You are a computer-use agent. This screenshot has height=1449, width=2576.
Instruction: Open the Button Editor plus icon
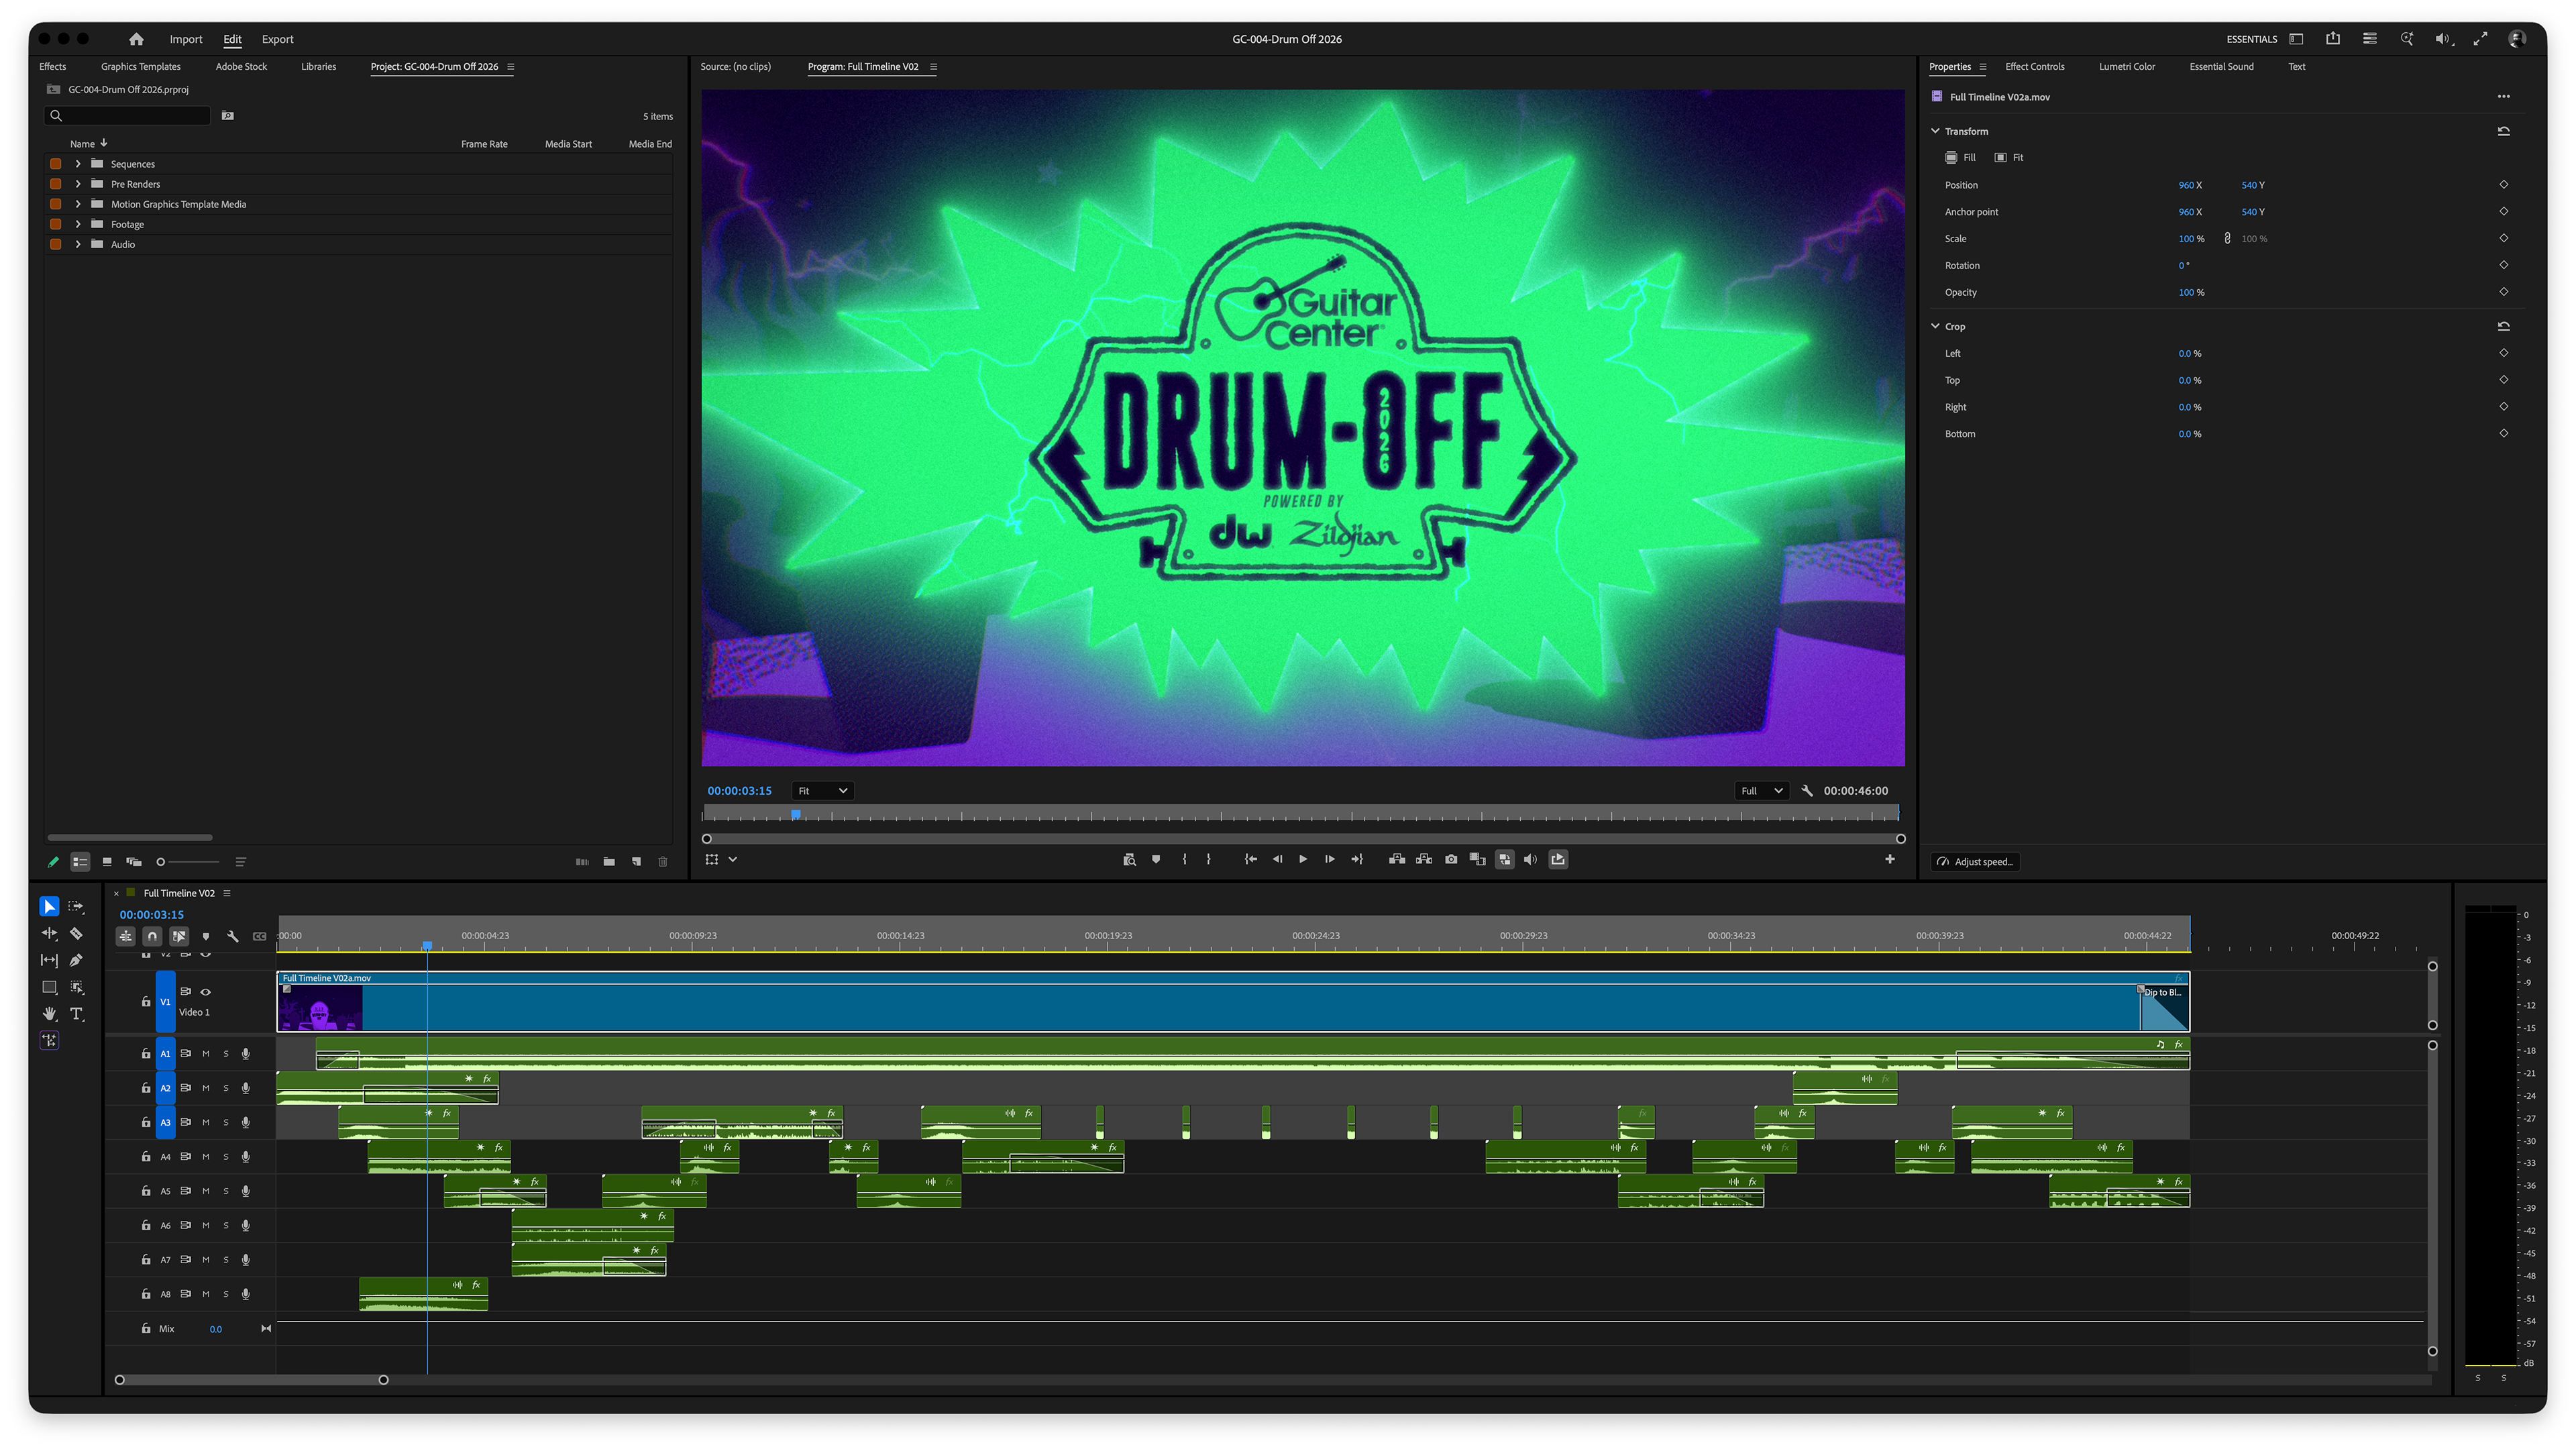click(x=1890, y=860)
